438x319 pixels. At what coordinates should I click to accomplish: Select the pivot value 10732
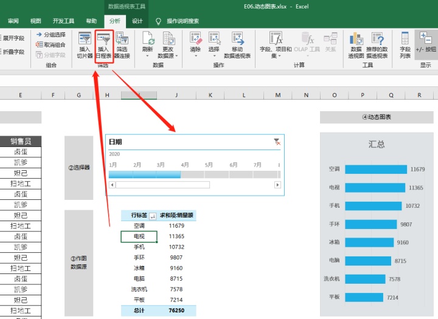click(176, 247)
